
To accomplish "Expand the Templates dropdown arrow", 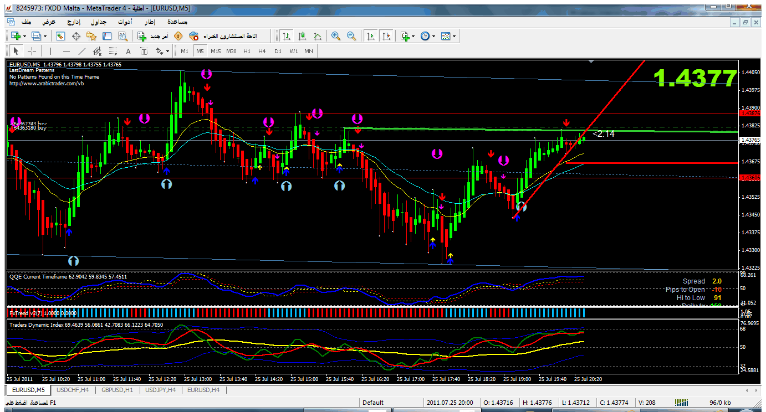I will 455,37.
